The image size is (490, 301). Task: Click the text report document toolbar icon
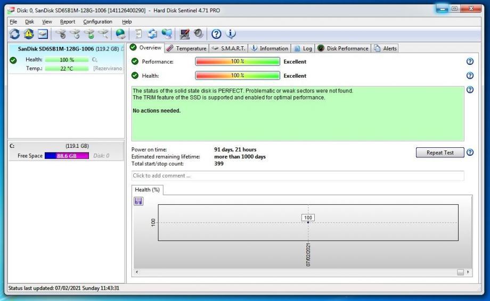(138, 34)
